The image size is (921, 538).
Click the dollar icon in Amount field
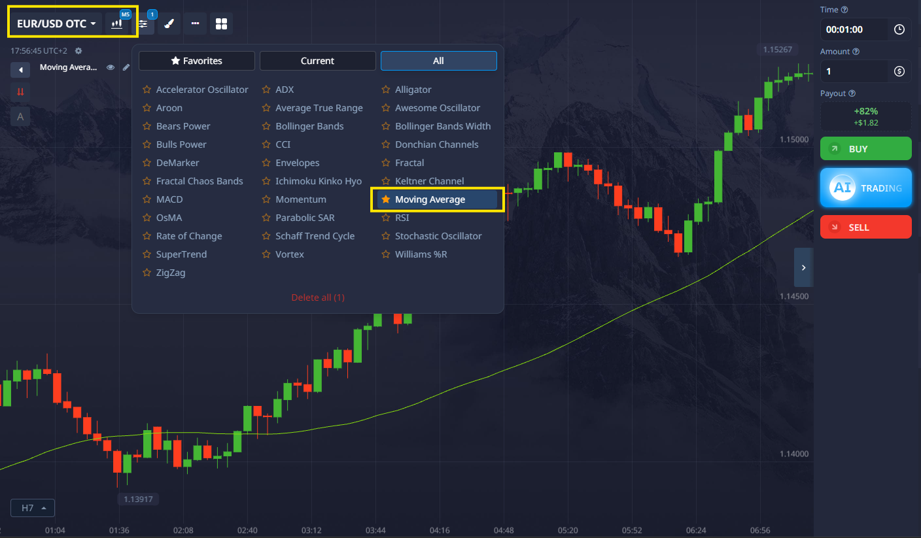899,71
